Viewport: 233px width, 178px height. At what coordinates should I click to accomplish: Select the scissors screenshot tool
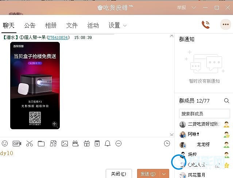tap(30, 143)
